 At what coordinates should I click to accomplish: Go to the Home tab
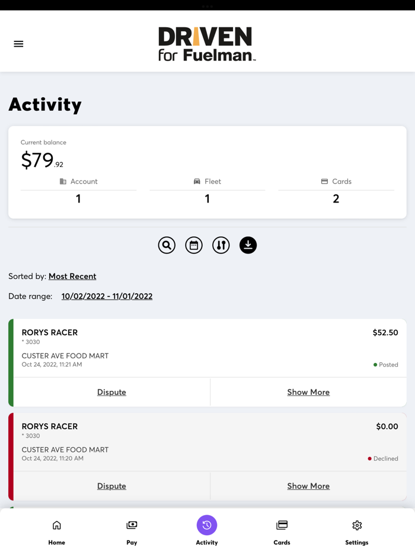click(x=57, y=532)
